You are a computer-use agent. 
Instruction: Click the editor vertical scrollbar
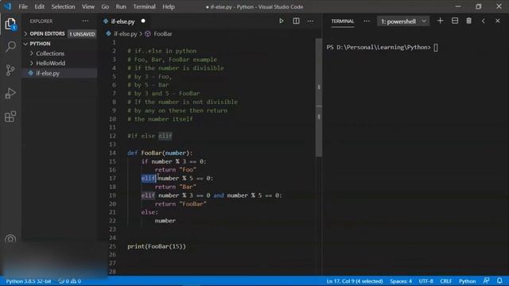319,97
